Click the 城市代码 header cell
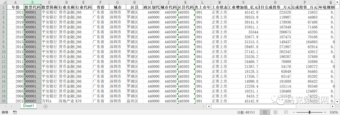 [x=168, y=7]
